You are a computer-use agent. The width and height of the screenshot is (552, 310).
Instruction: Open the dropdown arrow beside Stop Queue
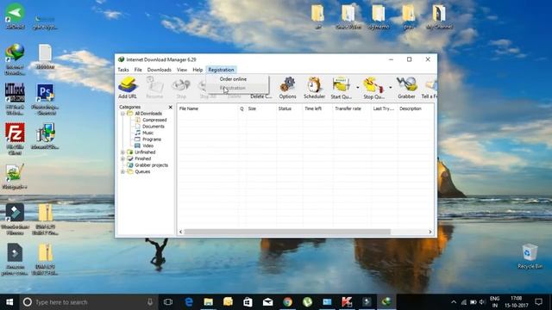point(390,88)
